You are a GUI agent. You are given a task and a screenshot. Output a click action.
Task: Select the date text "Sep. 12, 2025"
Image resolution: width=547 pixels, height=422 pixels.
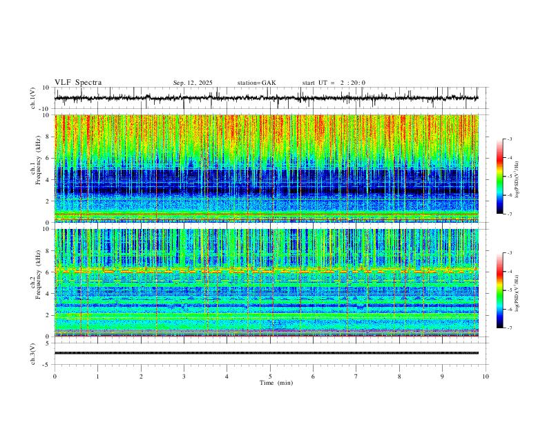pyautogui.click(x=193, y=83)
